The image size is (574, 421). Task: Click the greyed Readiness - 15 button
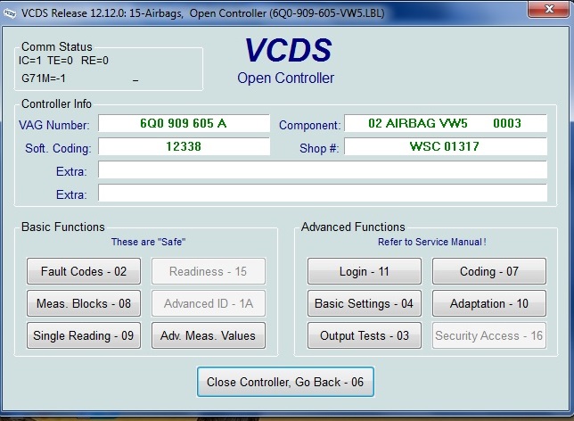click(x=209, y=271)
